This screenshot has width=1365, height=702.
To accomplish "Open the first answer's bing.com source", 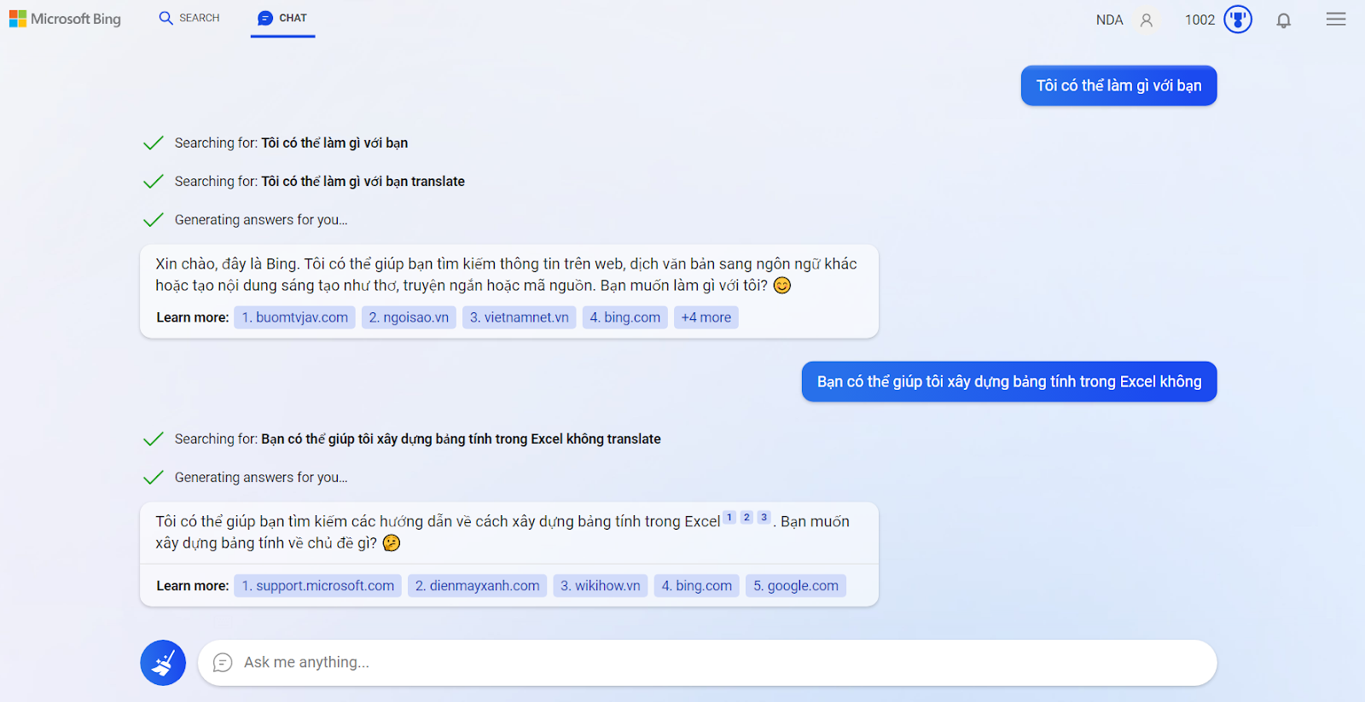I will pyautogui.click(x=624, y=317).
